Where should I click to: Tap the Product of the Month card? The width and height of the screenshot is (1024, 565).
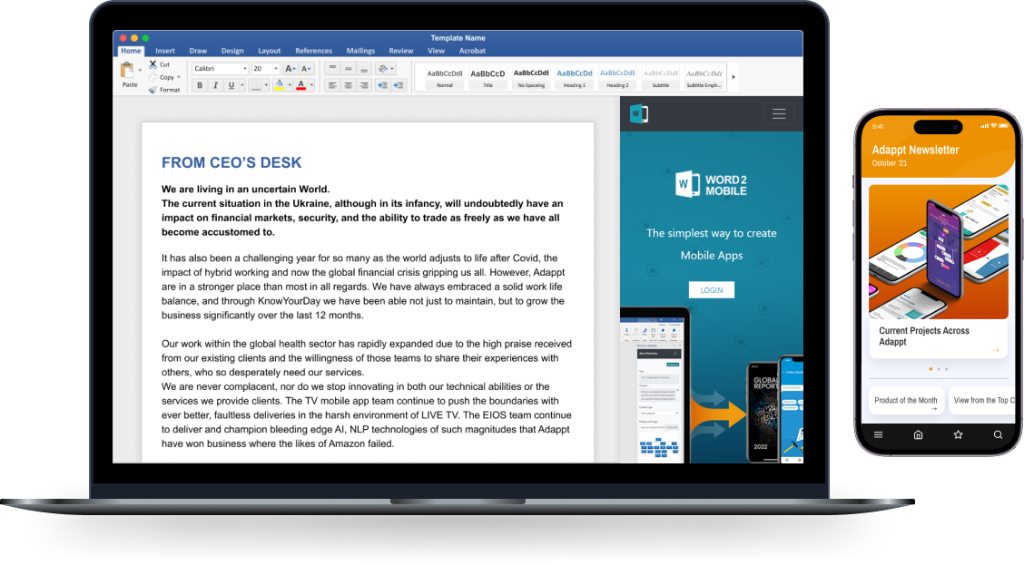(x=906, y=401)
